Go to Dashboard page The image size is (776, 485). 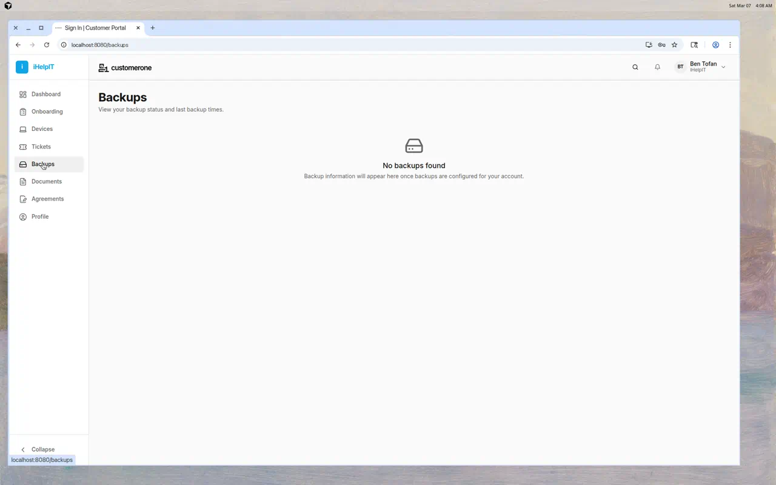[46, 95]
